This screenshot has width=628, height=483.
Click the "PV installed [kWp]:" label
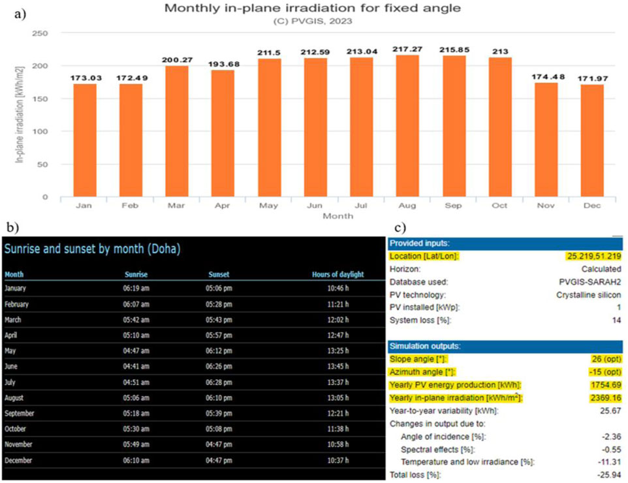pyautogui.click(x=424, y=307)
